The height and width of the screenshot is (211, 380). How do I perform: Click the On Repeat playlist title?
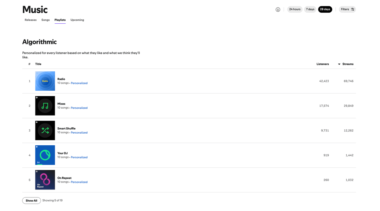[64, 178]
